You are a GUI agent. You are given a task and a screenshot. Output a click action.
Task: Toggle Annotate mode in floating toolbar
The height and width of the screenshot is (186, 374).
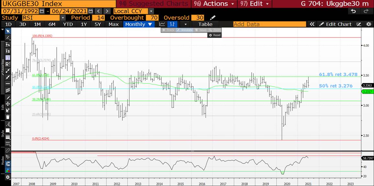[184, 30]
